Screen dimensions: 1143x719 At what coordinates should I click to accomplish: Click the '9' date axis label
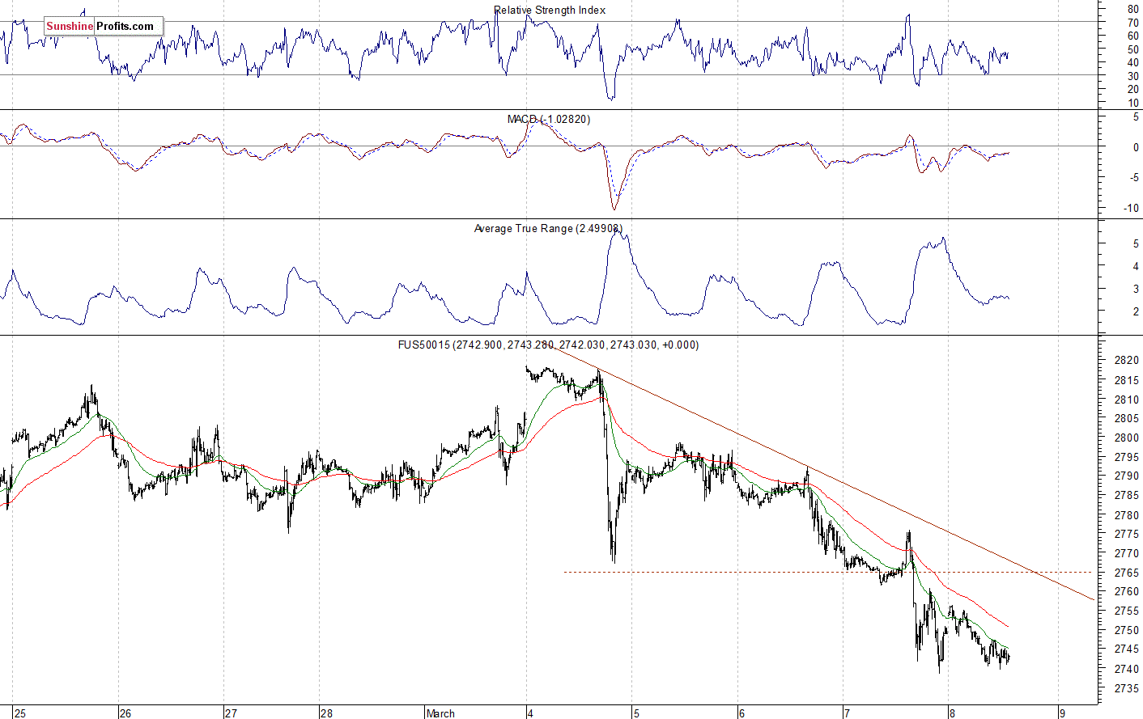[1063, 713]
